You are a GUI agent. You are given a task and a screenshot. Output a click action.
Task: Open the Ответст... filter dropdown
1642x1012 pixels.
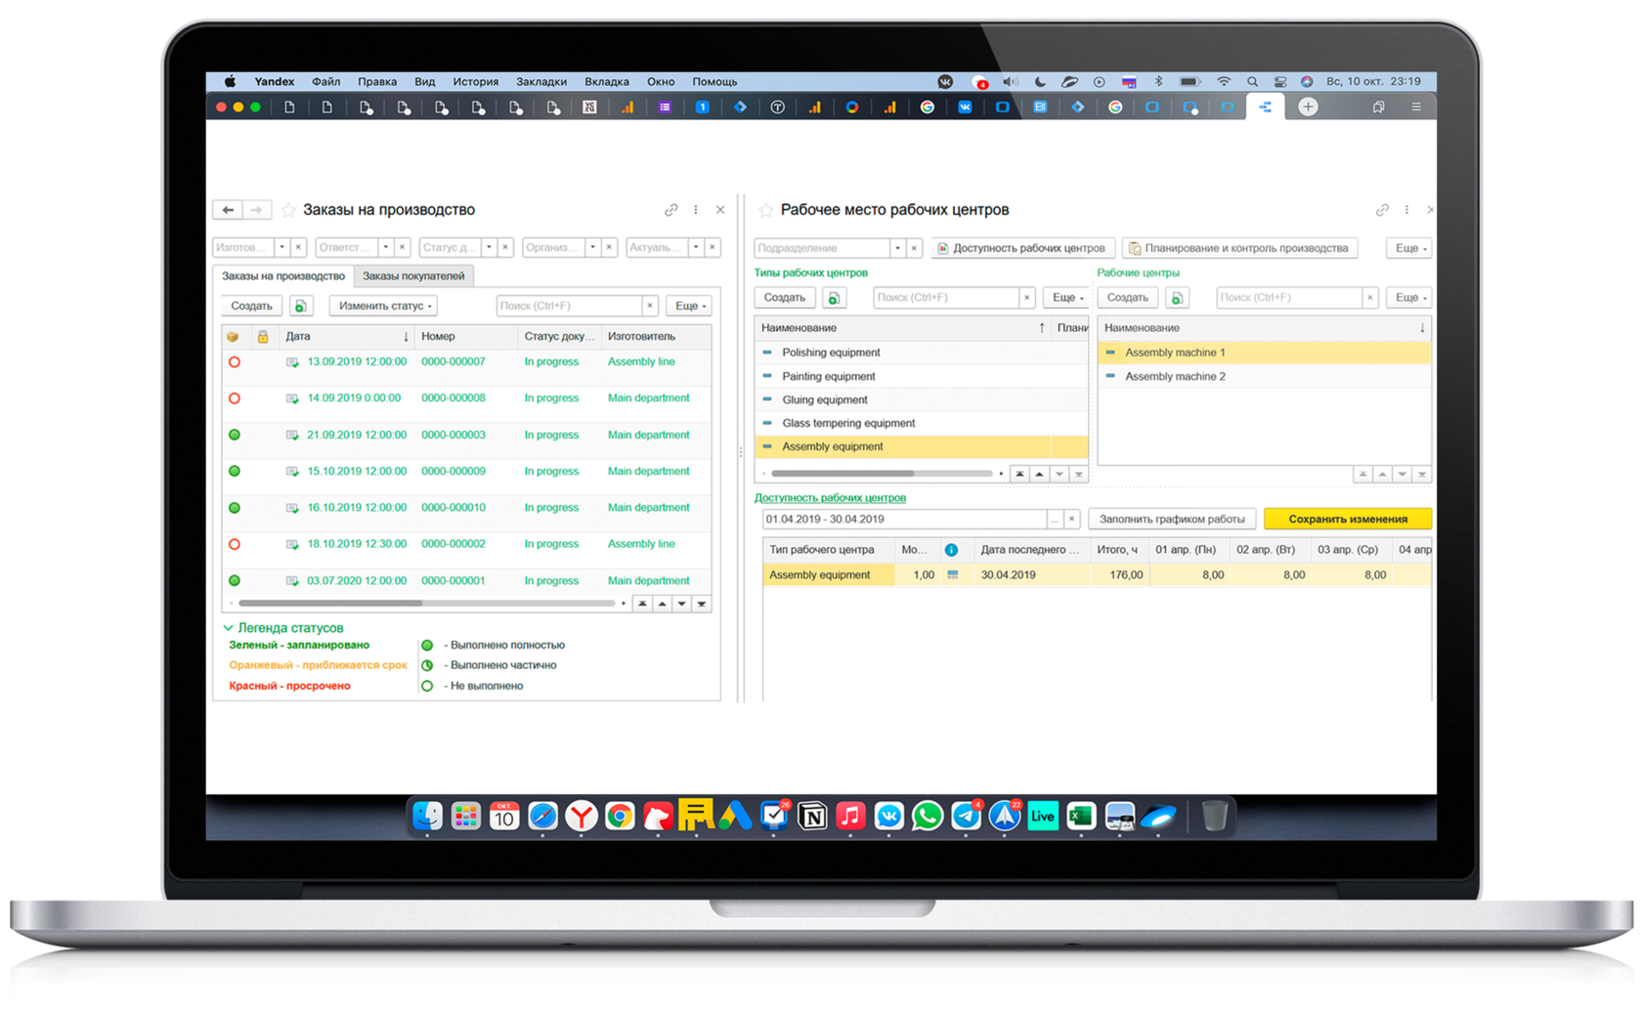385,247
